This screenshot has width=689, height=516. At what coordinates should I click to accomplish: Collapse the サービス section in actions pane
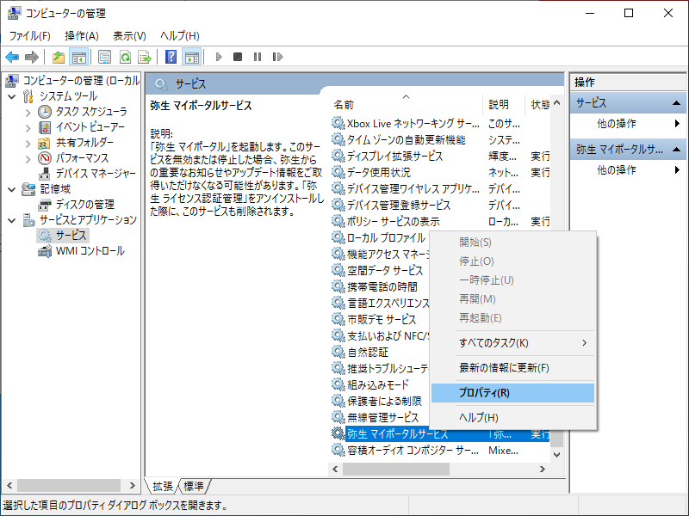pos(676,103)
